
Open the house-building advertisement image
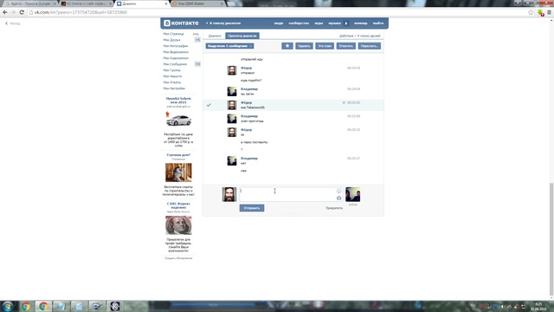click(178, 172)
